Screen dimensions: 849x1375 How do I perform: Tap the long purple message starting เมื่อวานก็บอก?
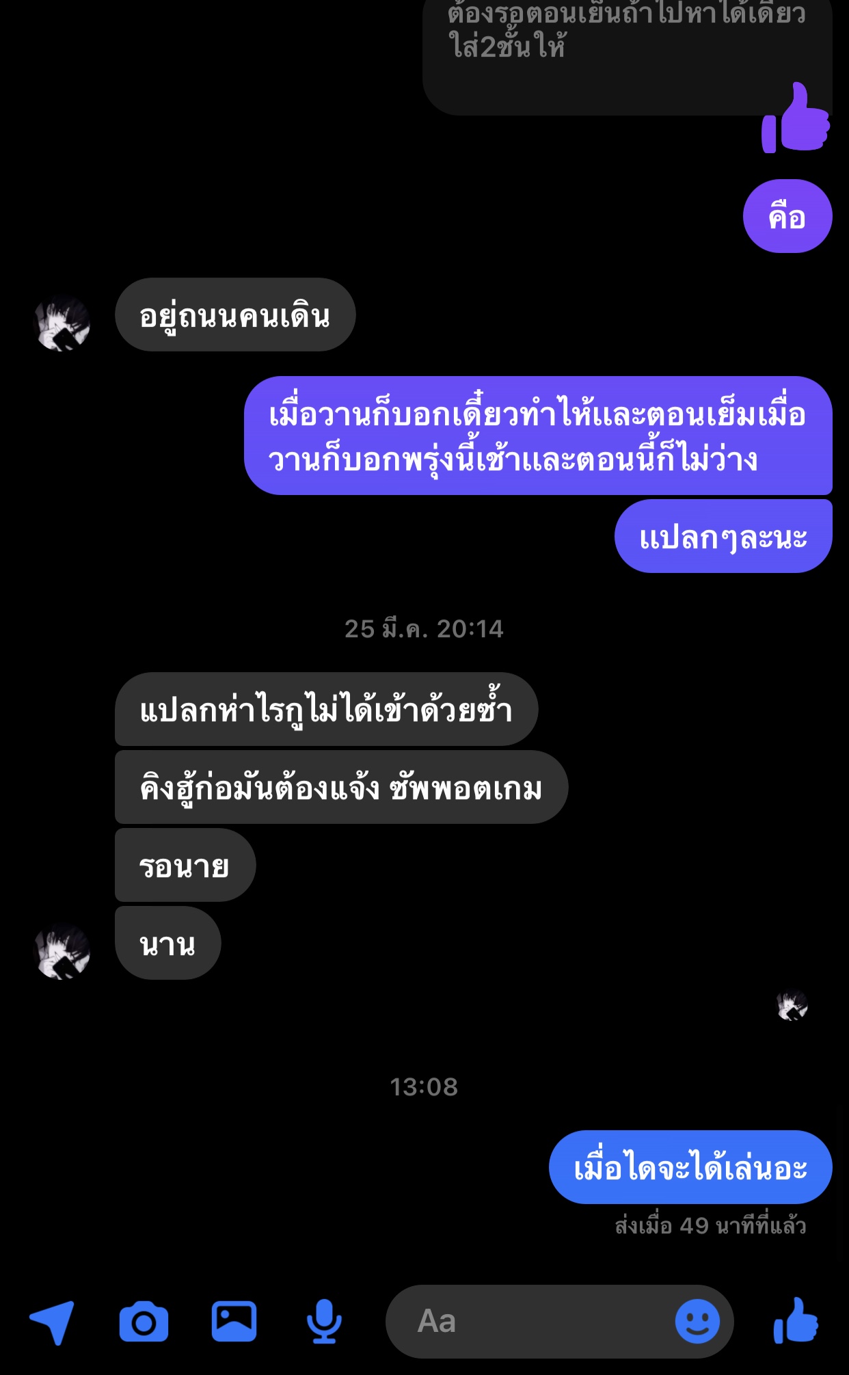[538, 436]
